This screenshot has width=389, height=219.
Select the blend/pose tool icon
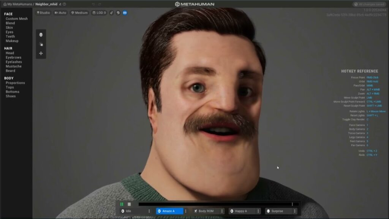click(40, 44)
